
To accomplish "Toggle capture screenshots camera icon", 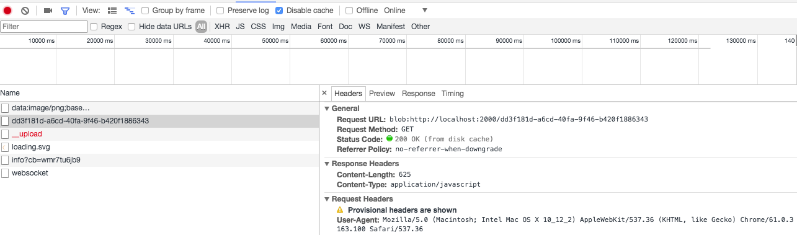I will point(48,11).
